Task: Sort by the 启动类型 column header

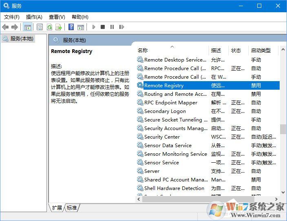Action: pos(261,50)
